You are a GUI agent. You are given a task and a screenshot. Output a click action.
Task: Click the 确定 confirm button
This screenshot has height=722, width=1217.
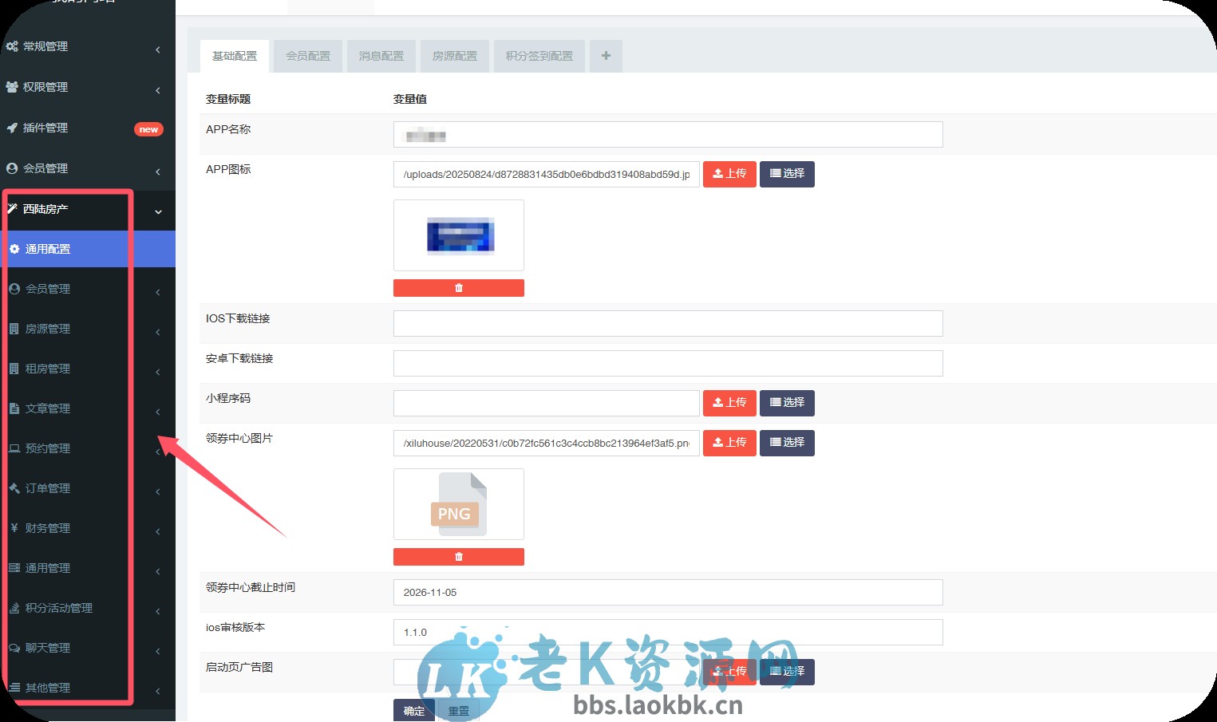pos(413,710)
